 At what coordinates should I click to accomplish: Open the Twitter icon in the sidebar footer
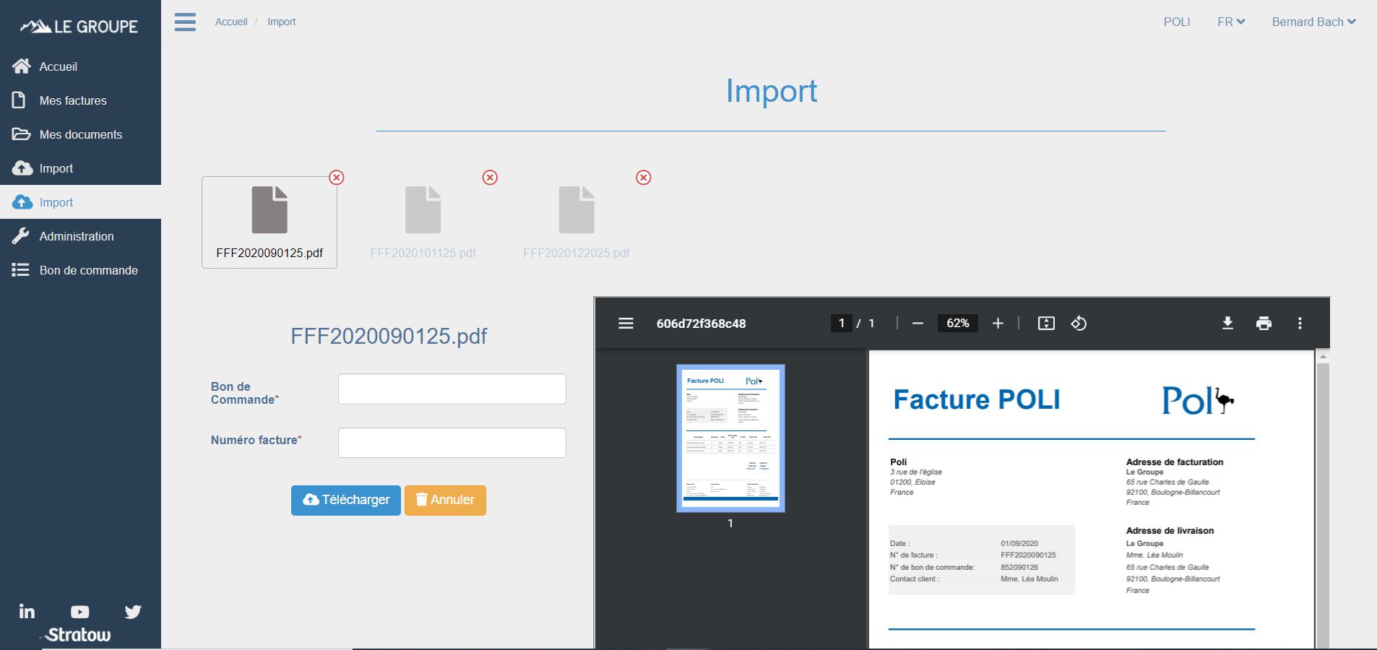(x=133, y=612)
